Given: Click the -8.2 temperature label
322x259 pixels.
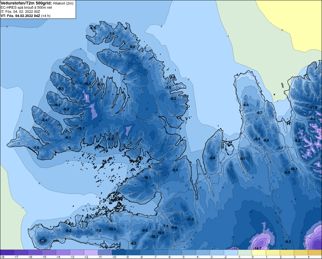Looking at the screenshot, I should pyautogui.click(x=132, y=47).
